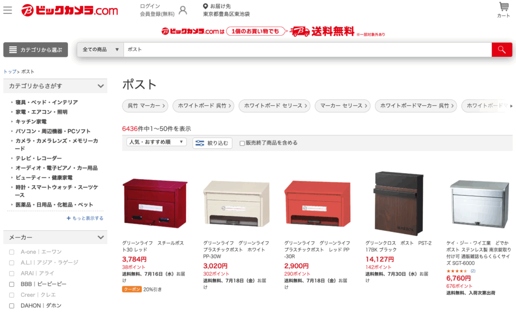
Task: Open the login user profile icon
Action: point(182,10)
